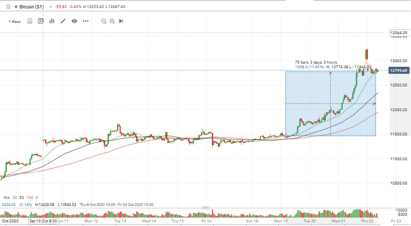The width and height of the screenshot is (411, 226).
Task: Open the 1 Hour timeframe selector
Action: pyautogui.click(x=15, y=21)
